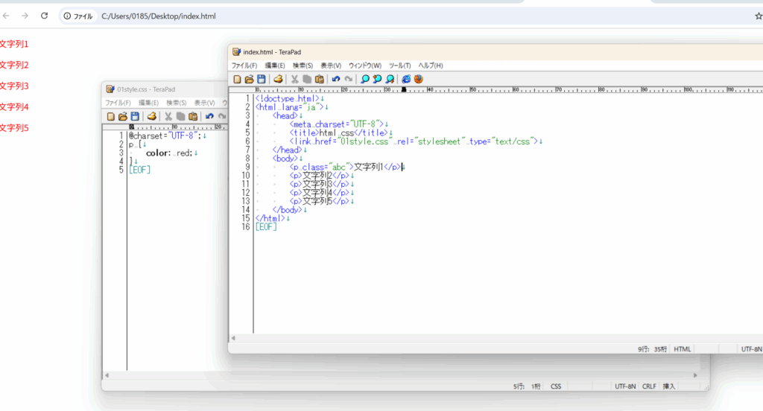763x411 pixels.
Task: Click Paste clipboard icon in index.html toolbar
Action: pyautogui.click(x=320, y=78)
